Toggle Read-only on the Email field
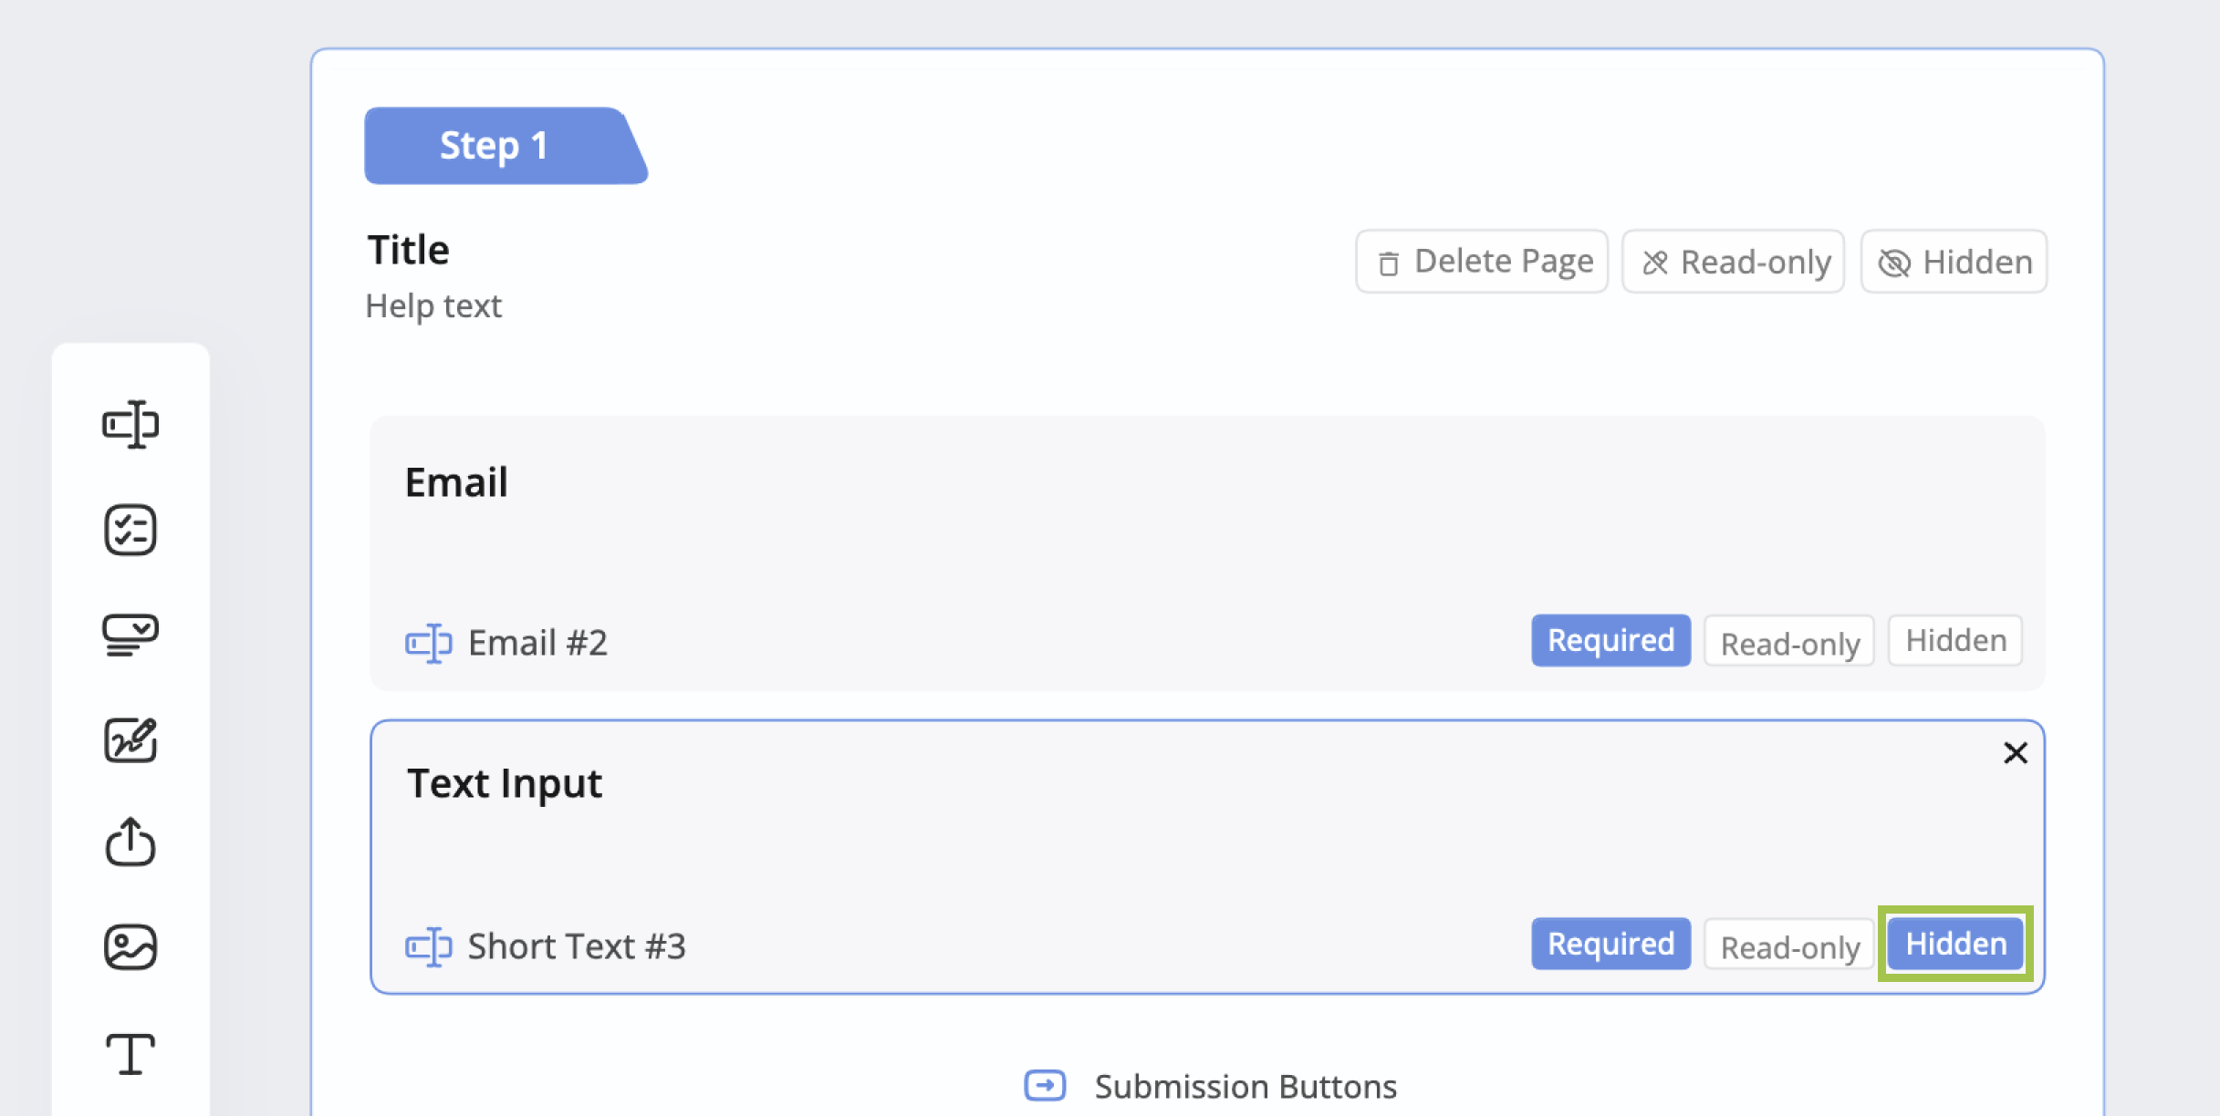 point(1789,642)
